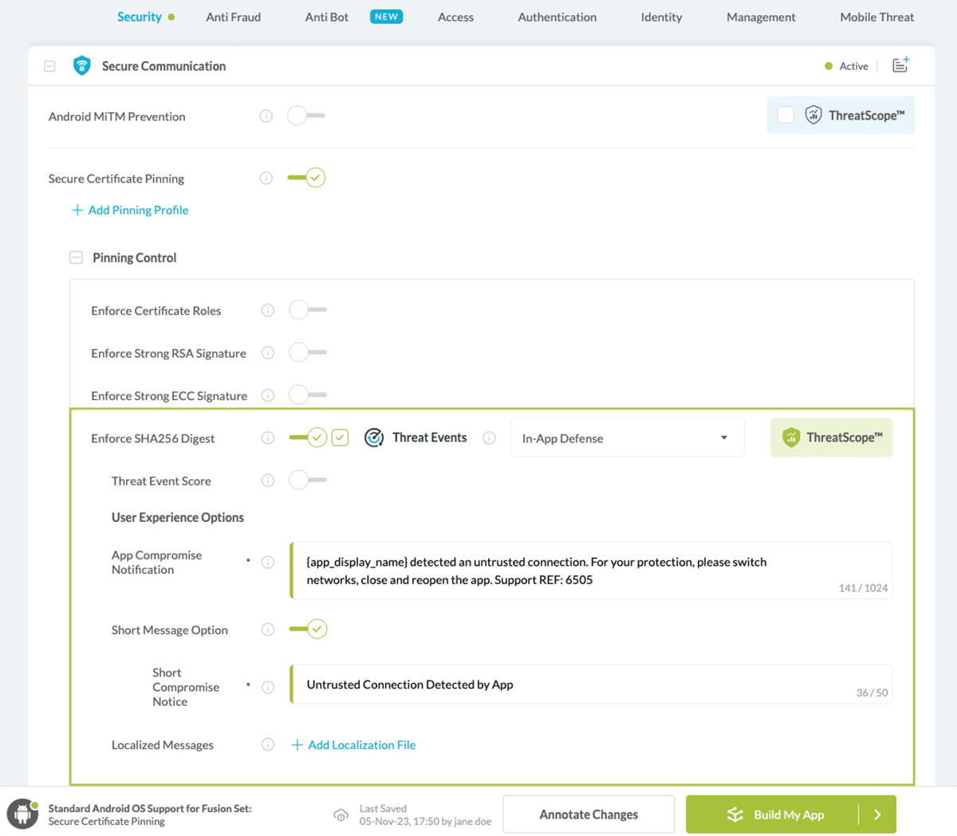The image size is (957, 836).
Task: Turn on Enforce Certificate Roles switch
Action: [x=308, y=310]
